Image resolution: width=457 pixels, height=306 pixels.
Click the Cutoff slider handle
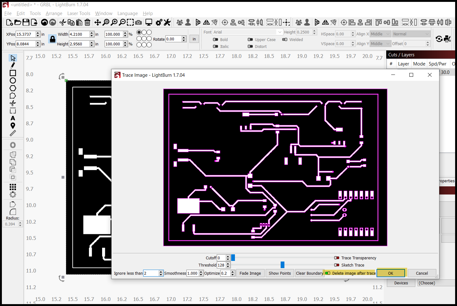click(x=233, y=258)
